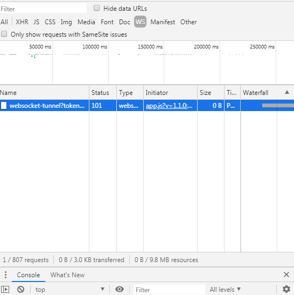
Task: Select the Manifest filter type
Action: click(163, 22)
